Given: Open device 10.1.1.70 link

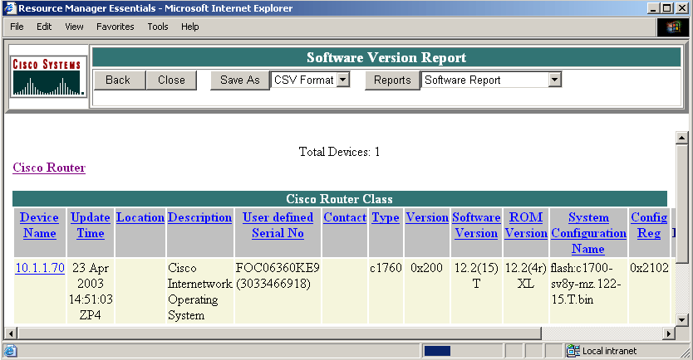Looking at the screenshot, I should pos(40,268).
